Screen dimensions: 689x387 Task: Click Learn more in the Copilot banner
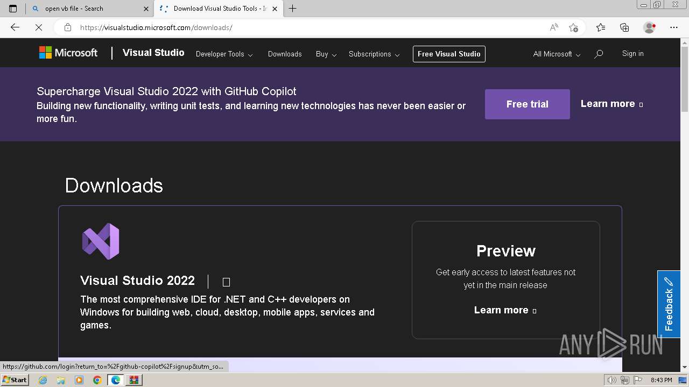click(x=611, y=104)
